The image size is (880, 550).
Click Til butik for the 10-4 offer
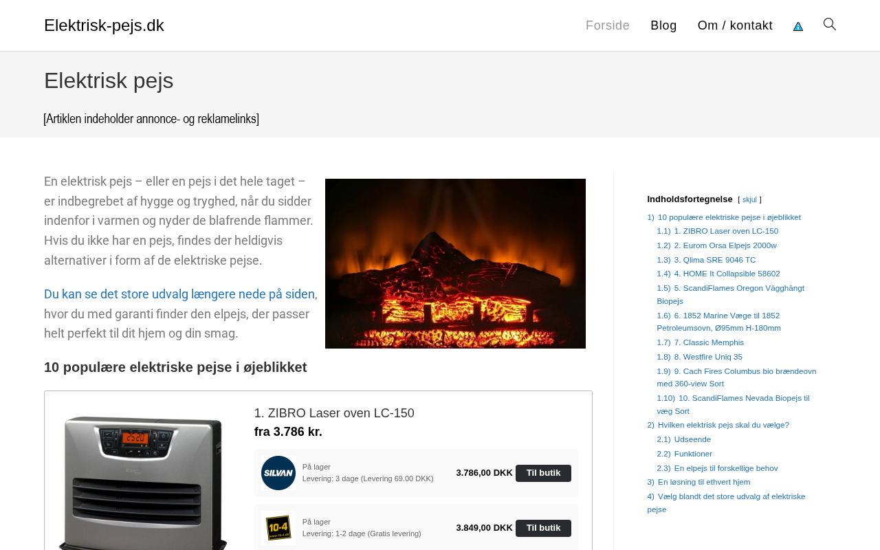(x=543, y=528)
